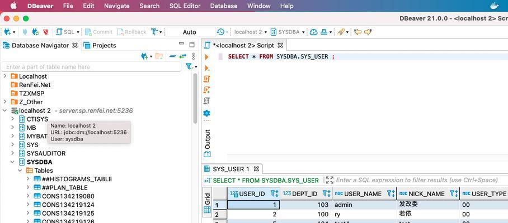This screenshot has width=508, height=223.
Task: Click the tools brush icon in toolbar
Action: [341, 32]
